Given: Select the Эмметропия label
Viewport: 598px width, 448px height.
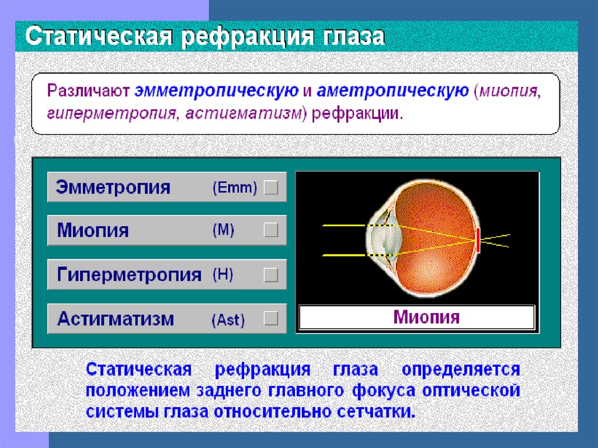Looking at the screenshot, I should [x=113, y=187].
